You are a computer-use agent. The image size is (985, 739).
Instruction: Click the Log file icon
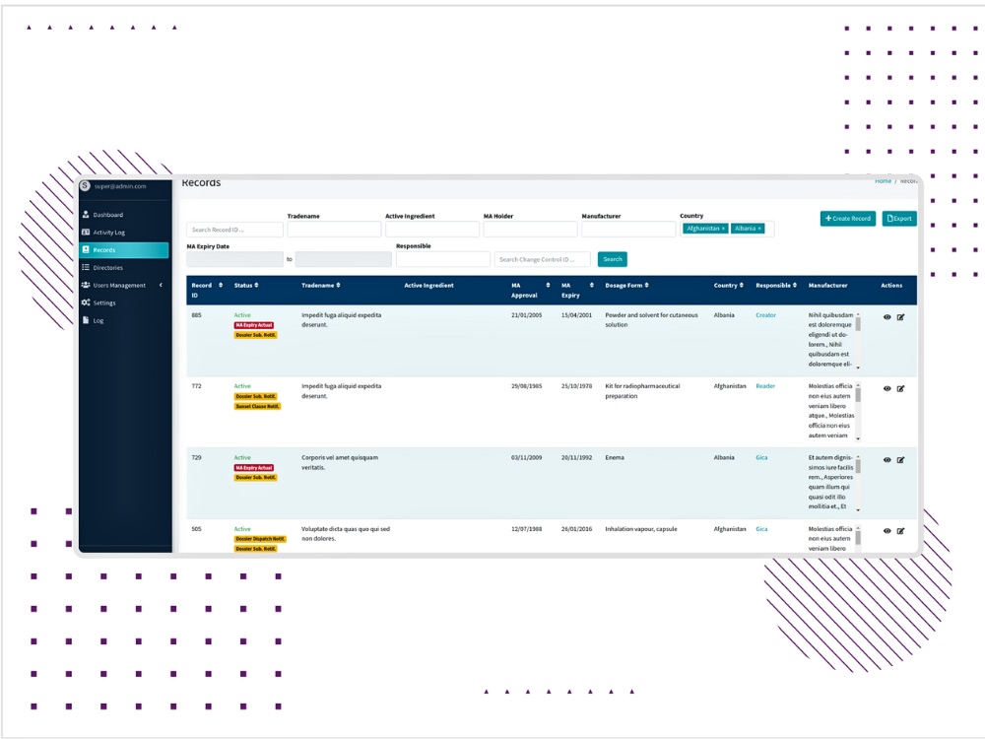click(86, 320)
